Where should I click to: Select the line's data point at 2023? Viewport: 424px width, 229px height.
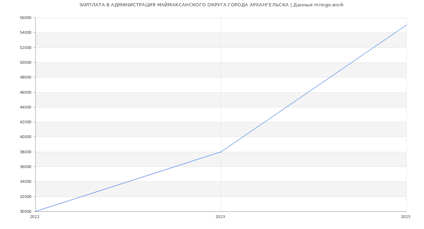pos(221,152)
